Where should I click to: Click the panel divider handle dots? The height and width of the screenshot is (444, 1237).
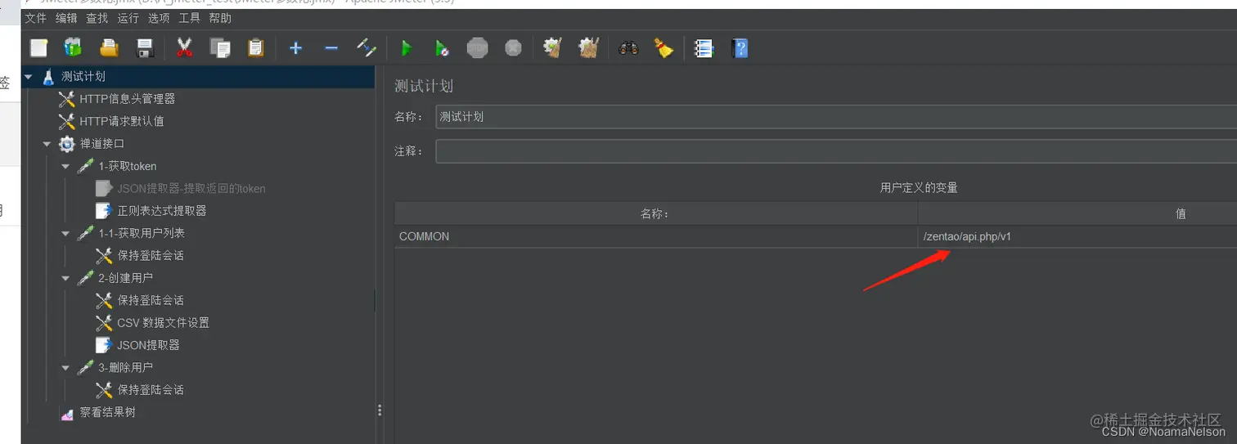coord(379,410)
